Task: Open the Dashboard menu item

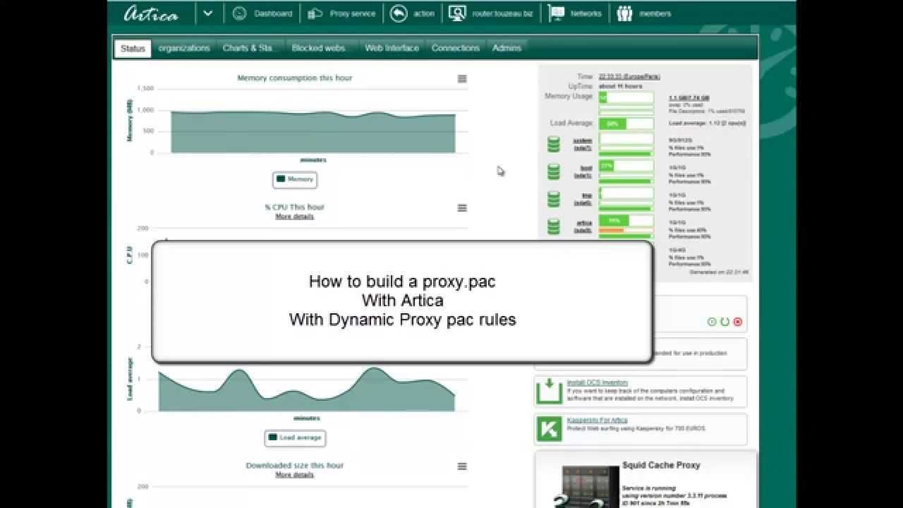Action: pyautogui.click(x=272, y=13)
